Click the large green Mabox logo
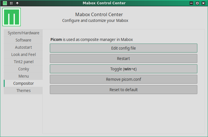The image size is (208, 137). click(x=12, y=17)
